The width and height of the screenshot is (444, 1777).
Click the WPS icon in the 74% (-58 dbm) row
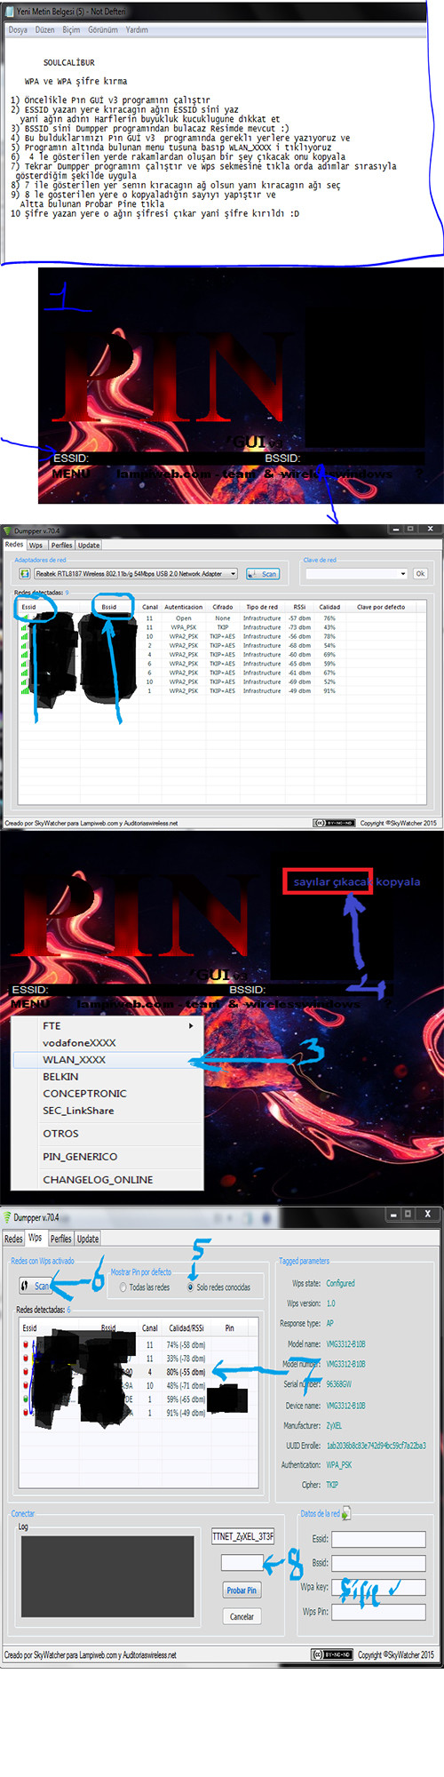tap(25, 1345)
